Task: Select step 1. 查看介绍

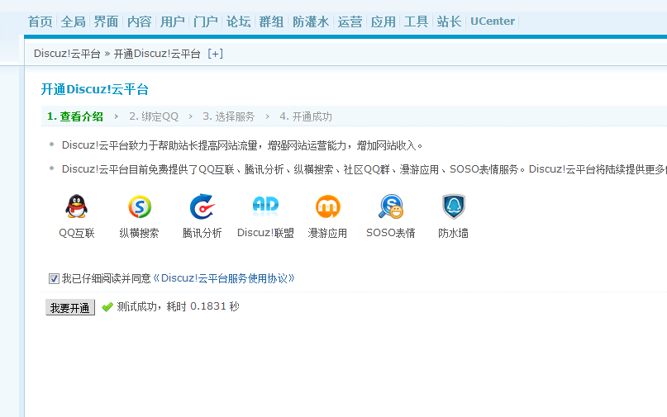Action: click(x=75, y=116)
